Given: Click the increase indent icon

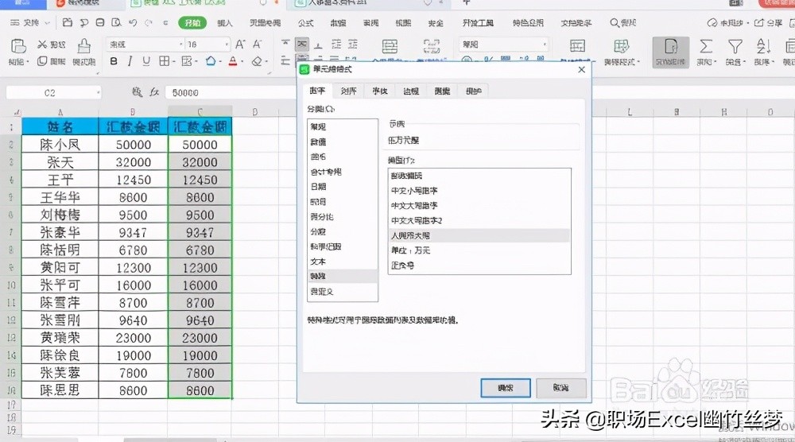Looking at the screenshot, I should [x=353, y=45].
